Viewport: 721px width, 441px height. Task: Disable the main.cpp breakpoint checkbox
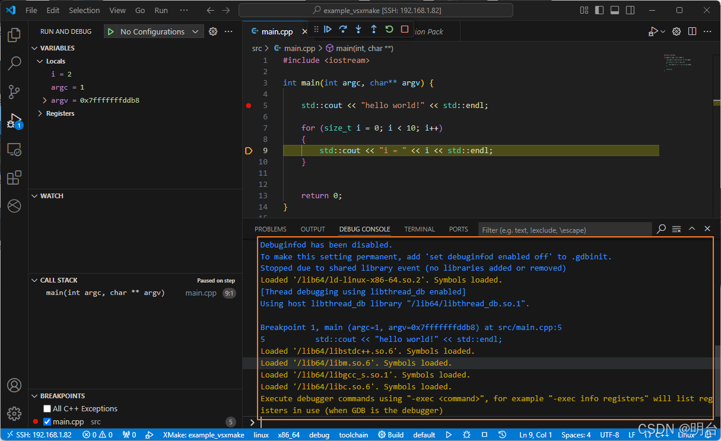47,422
